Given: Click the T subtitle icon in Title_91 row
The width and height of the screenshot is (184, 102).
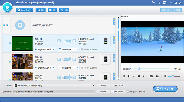Looking at the screenshot, I should click(x=60, y=68).
